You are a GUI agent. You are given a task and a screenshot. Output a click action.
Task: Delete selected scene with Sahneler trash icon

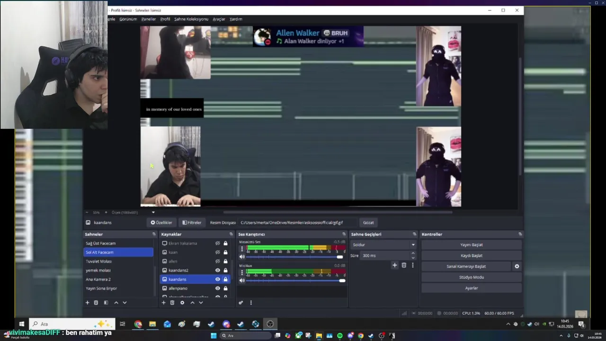pyautogui.click(x=96, y=303)
